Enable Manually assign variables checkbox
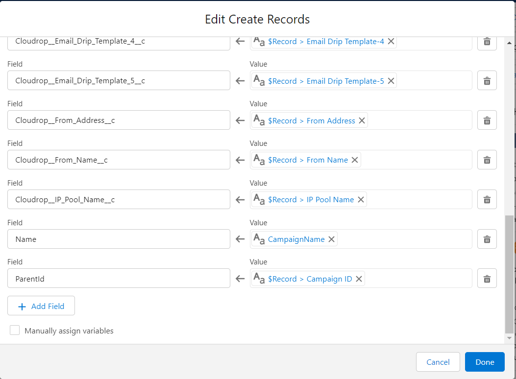The image size is (516, 379). click(x=15, y=331)
